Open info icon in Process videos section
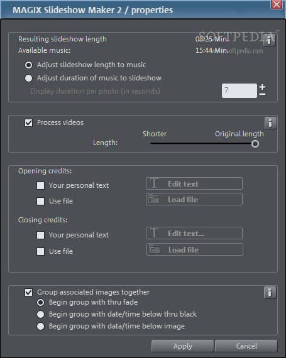Image resolution: width=286 pixels, height=358 pixels. pyautogui.click(x=270, y=123)
